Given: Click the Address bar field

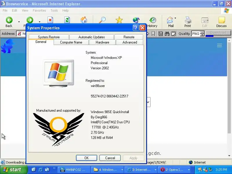Looking at the screenshot, I should coord(21,34).
